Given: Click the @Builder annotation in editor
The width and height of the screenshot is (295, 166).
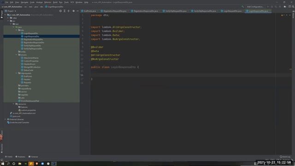Looking at the screenshot, I should click(x=97, y=47).
